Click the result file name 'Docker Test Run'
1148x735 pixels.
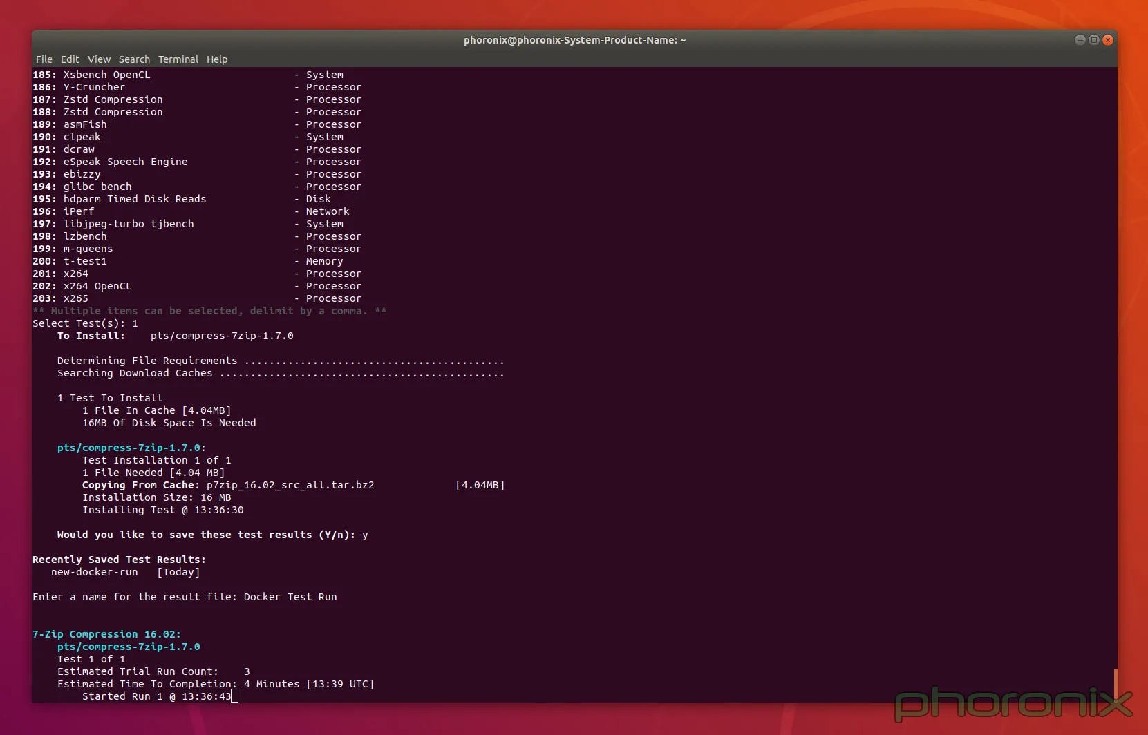pos(290,597)
